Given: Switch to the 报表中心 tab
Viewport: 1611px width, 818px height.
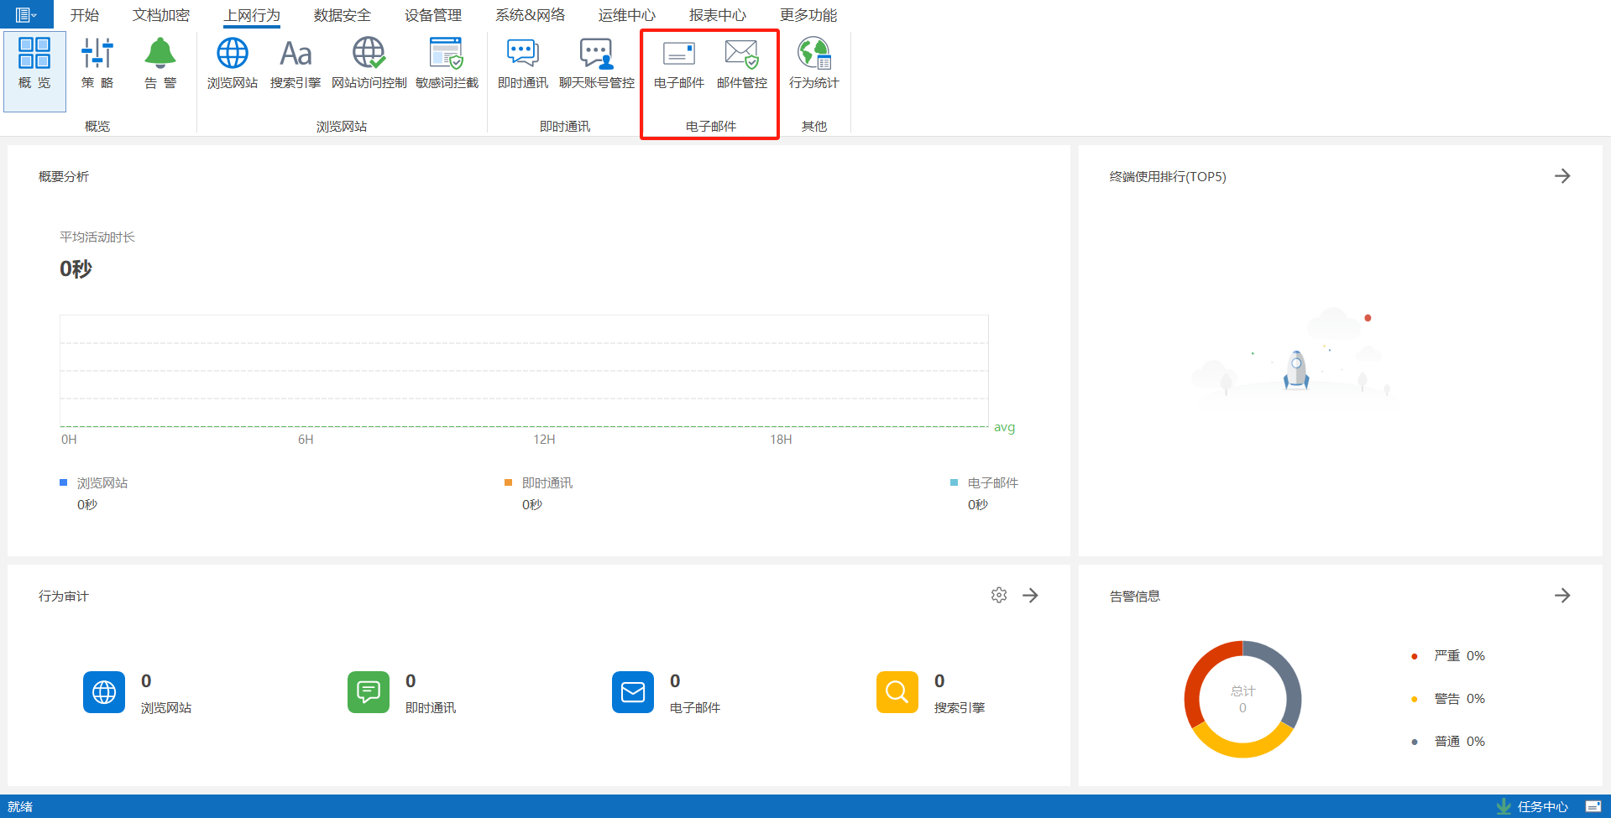Looking at the screenshot, I should pos(717,15).
